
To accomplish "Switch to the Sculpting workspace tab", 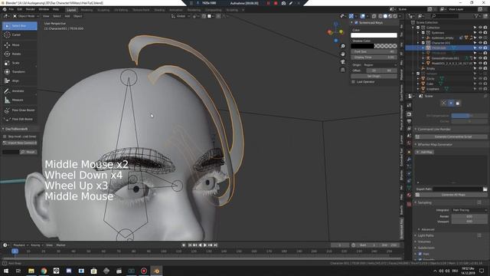I will click(x=103, y=10).
